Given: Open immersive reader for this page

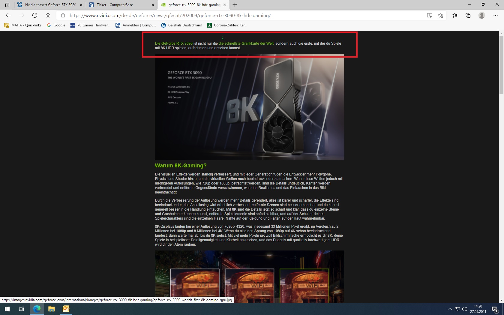Looking at the screenshot, I should (430, 16).
